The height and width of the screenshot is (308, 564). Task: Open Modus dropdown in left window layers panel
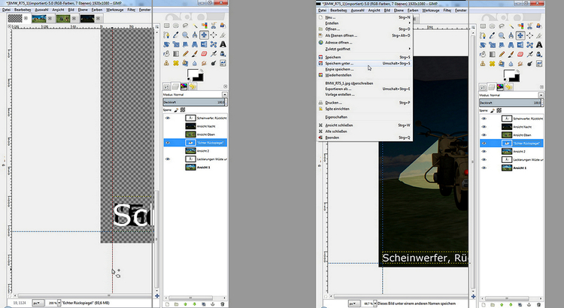click(224, 95)
